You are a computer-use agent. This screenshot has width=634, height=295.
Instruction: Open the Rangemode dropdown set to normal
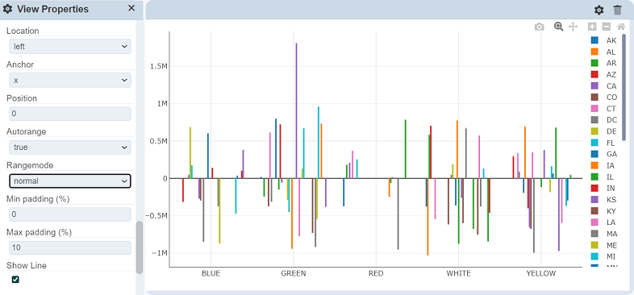pyautogui.click(x=70, y=181)
